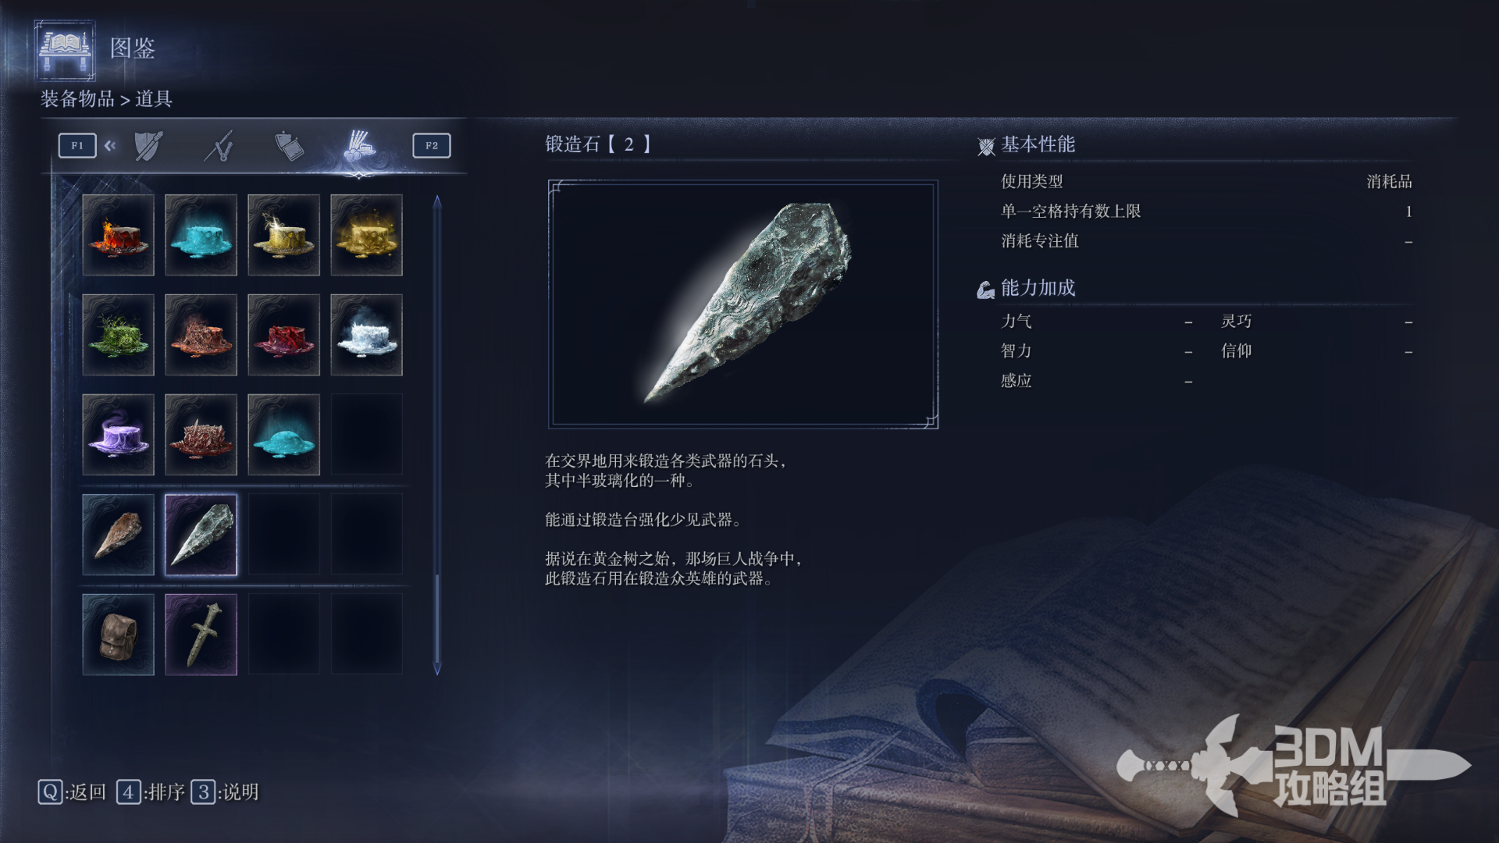1499x843 pixels.
Task: Select the cyan magic grease item
Action: [x=201, y=235]
